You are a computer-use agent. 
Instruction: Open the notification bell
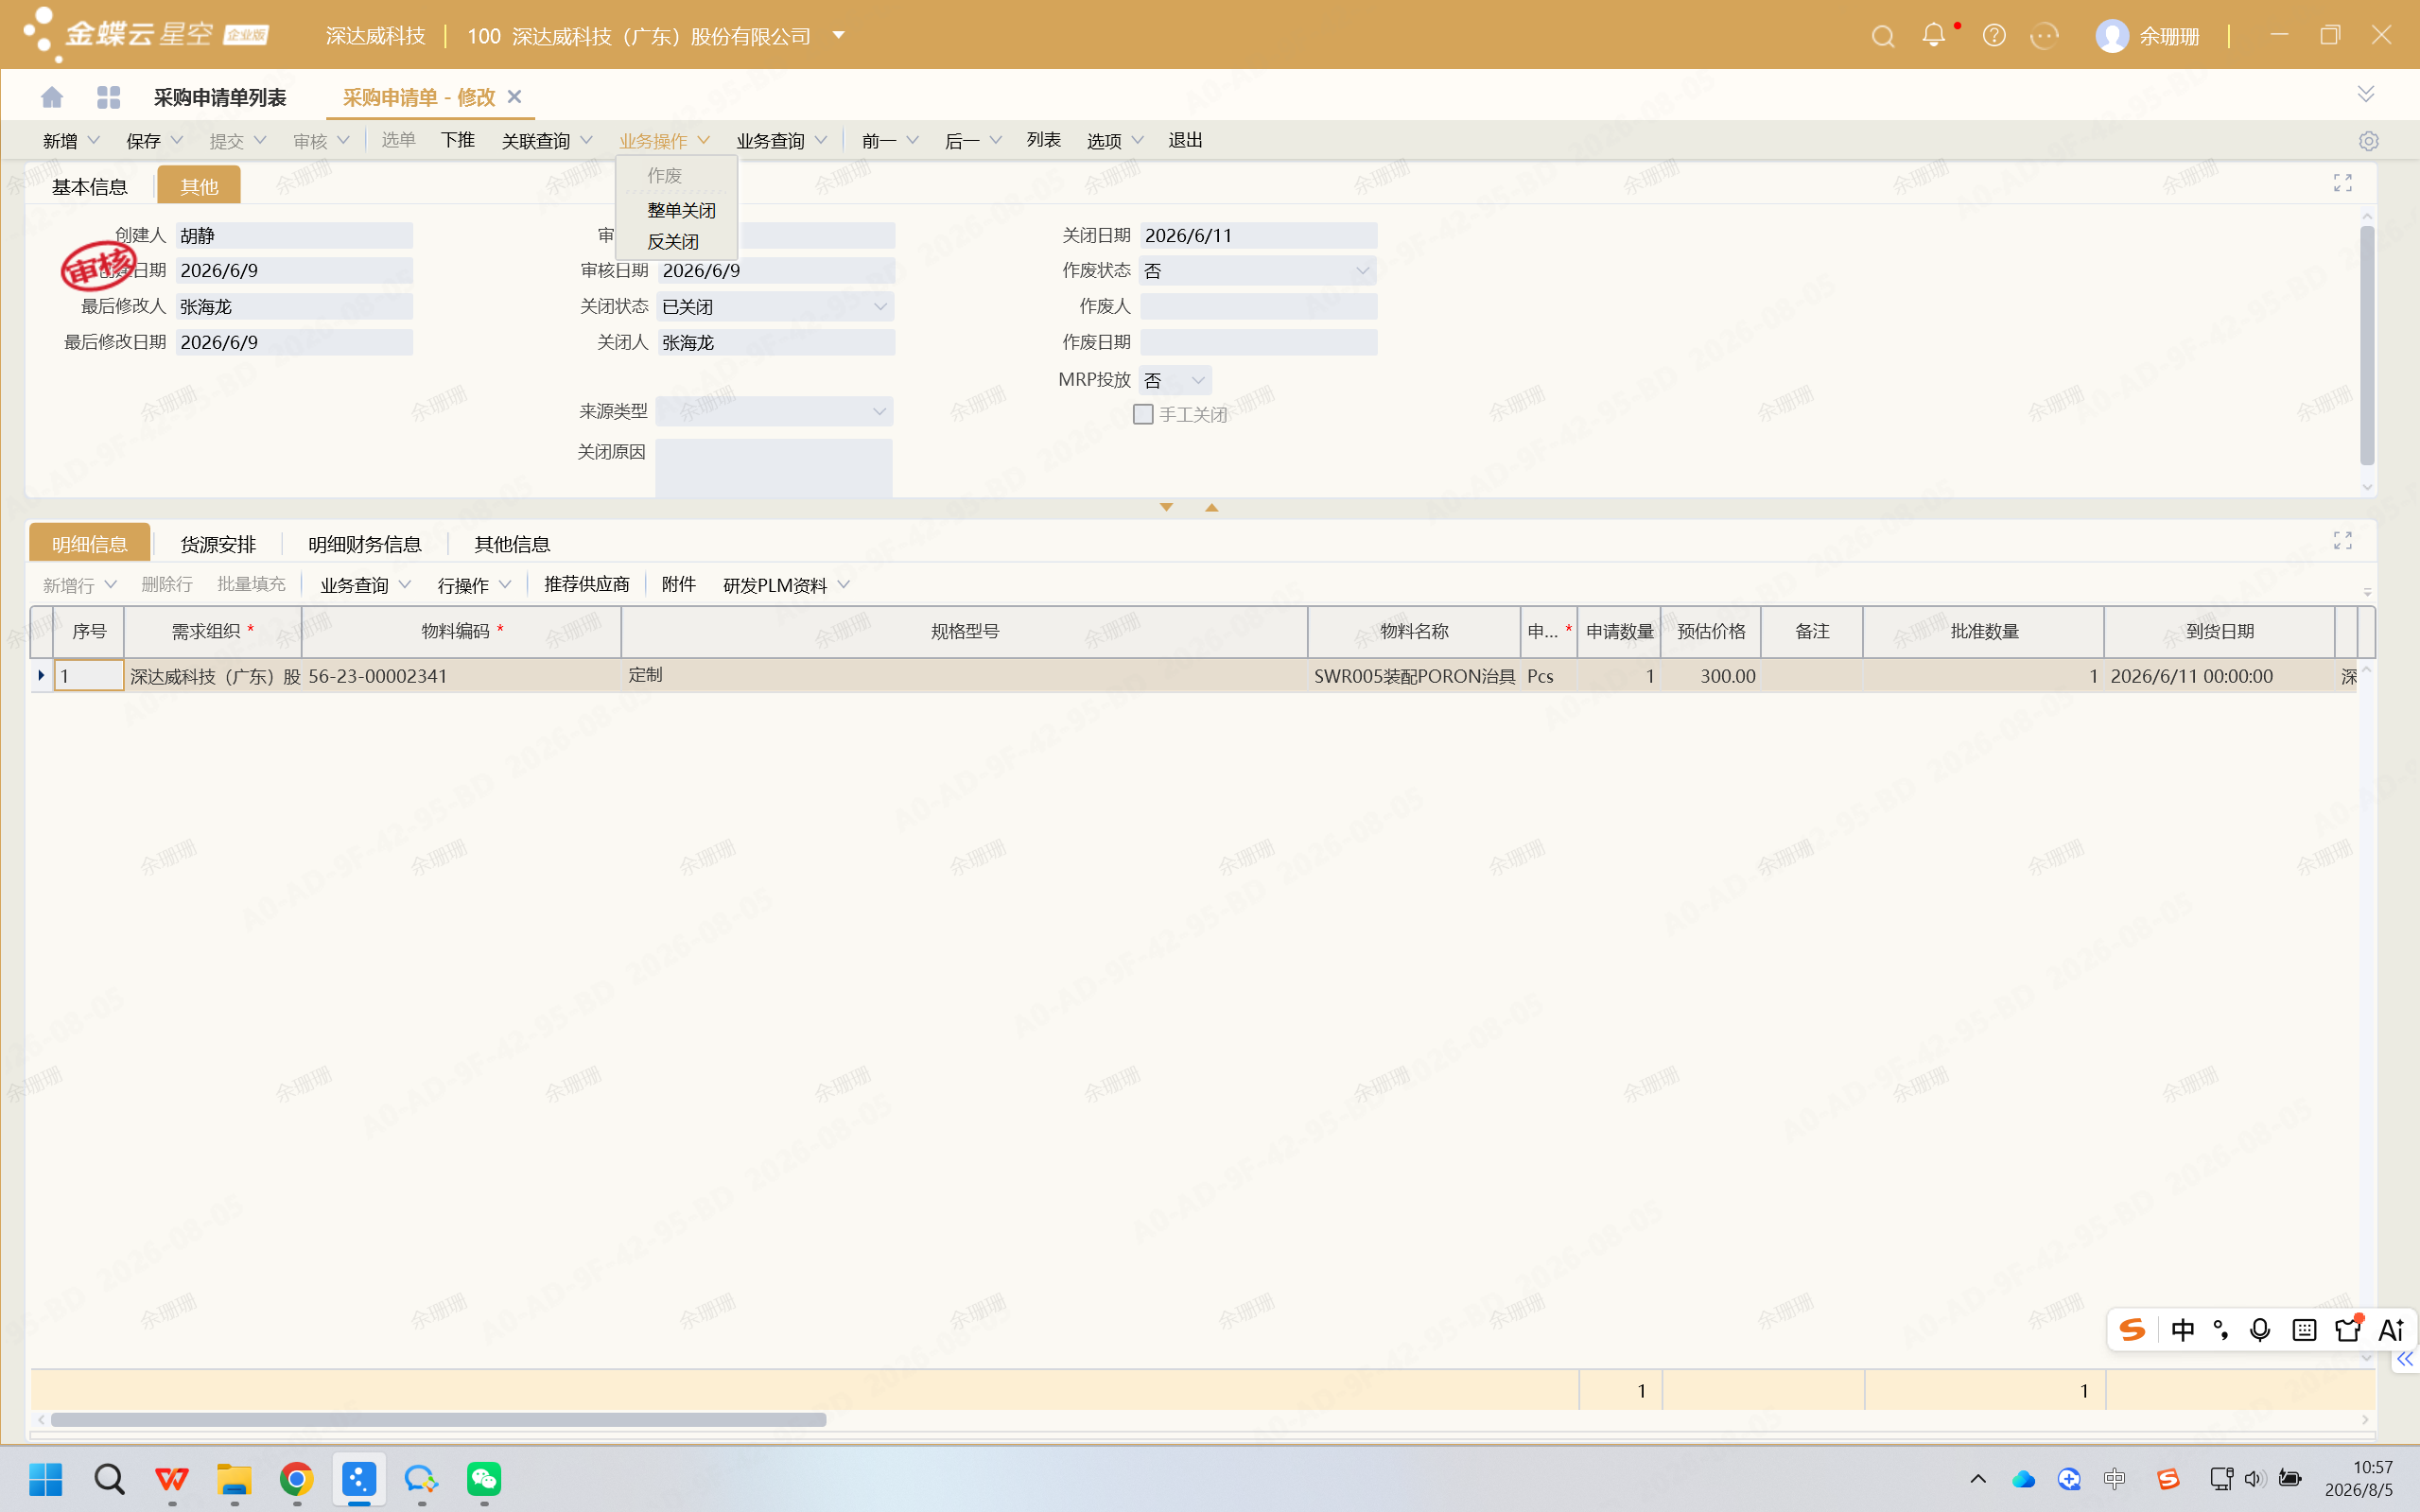(x=1934, y=35)
